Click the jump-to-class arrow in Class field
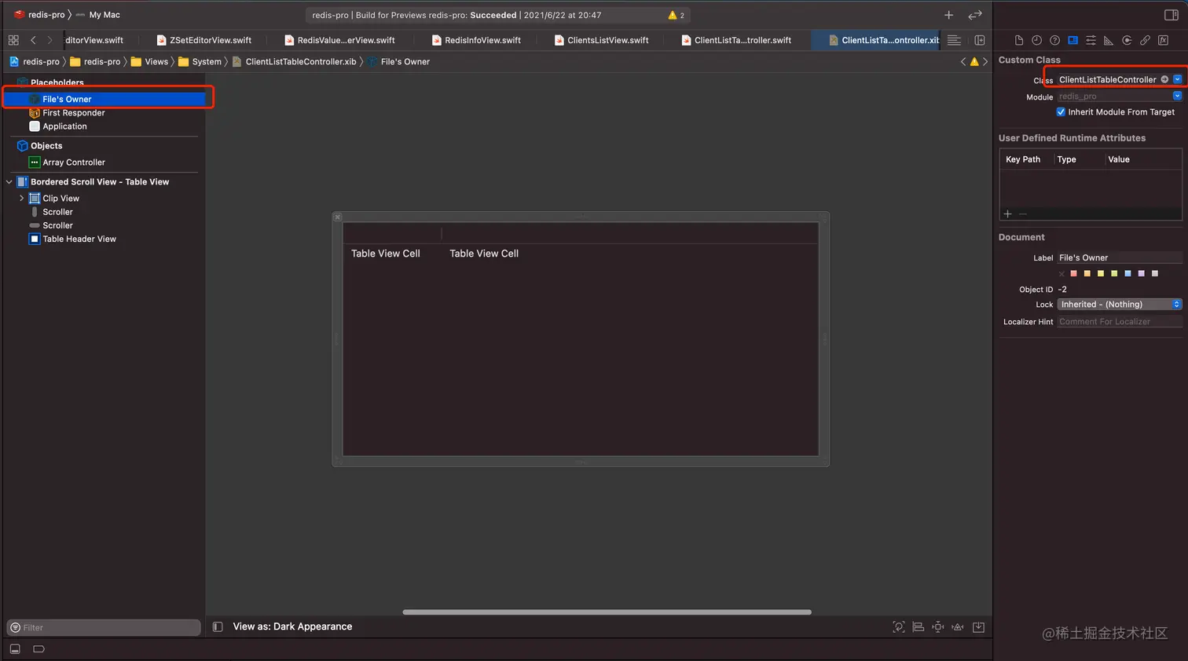This screenshot has width=1188, height=661. click(x=1164, y=79)
